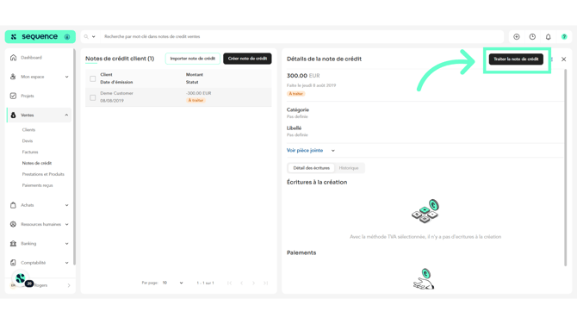The height and width of the screenshot is (324, 577).
Task: Click the À traiter status badge in list
Action: 195,101
